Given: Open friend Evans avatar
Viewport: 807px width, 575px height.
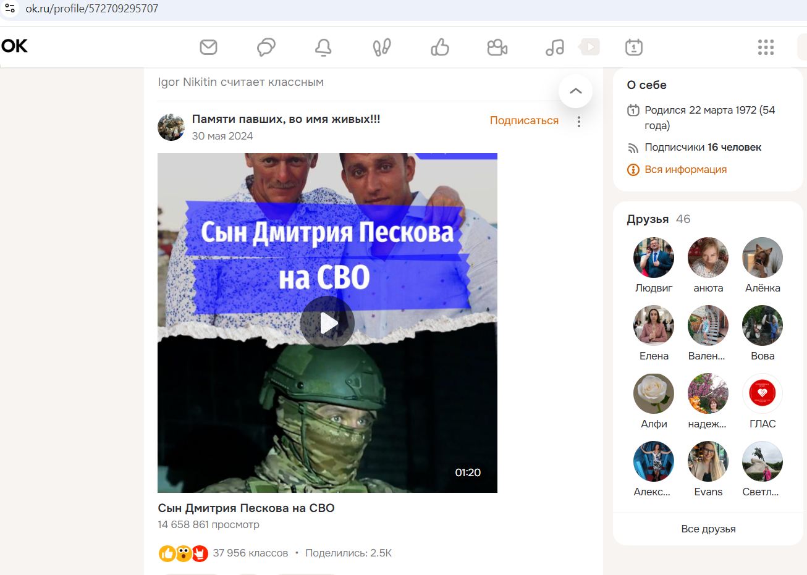Looking at the screenshot, I should [x=708, y=461].
